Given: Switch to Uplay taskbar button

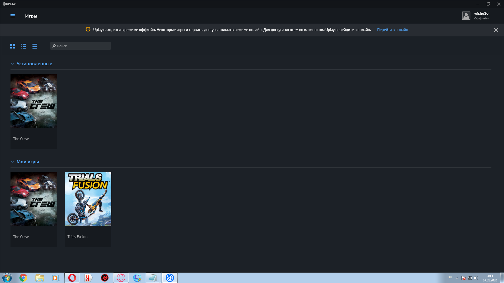Looking at the screenshot, I should 170,278.
